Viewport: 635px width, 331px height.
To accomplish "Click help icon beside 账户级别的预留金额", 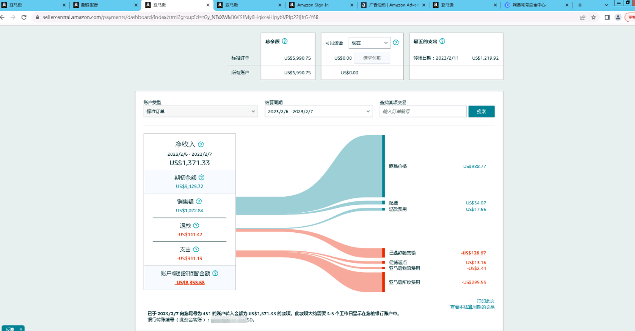I will coord(215,274).
